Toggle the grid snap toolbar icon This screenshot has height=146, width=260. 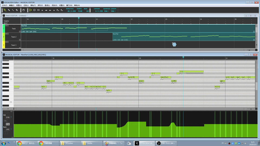pyautogui.click(x=24, y=10)
